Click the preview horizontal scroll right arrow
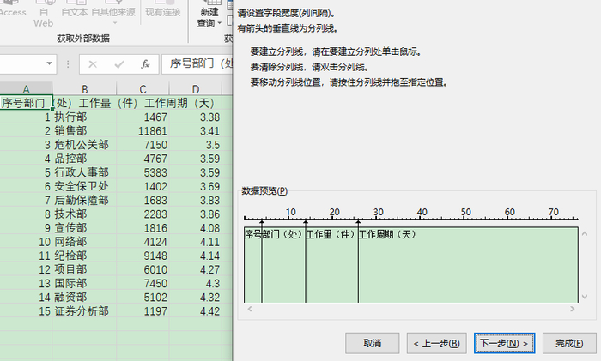The width and height of the screenshot is (601, 361). (x=573, y=309)
